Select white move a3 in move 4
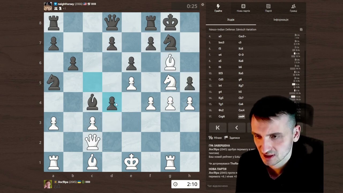 click(220, 36)
